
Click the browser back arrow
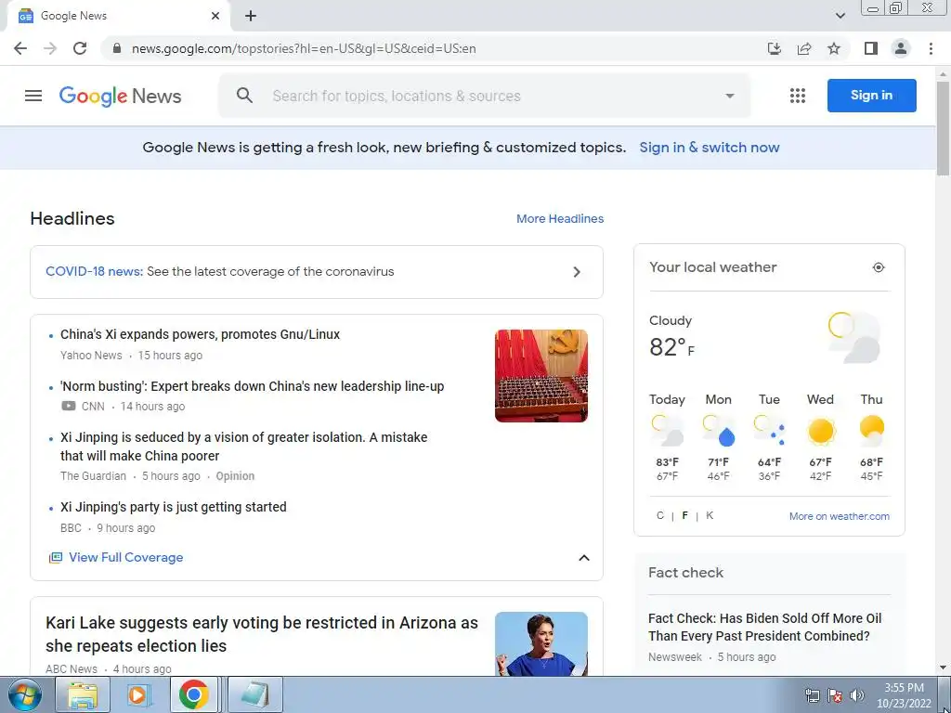20,48
